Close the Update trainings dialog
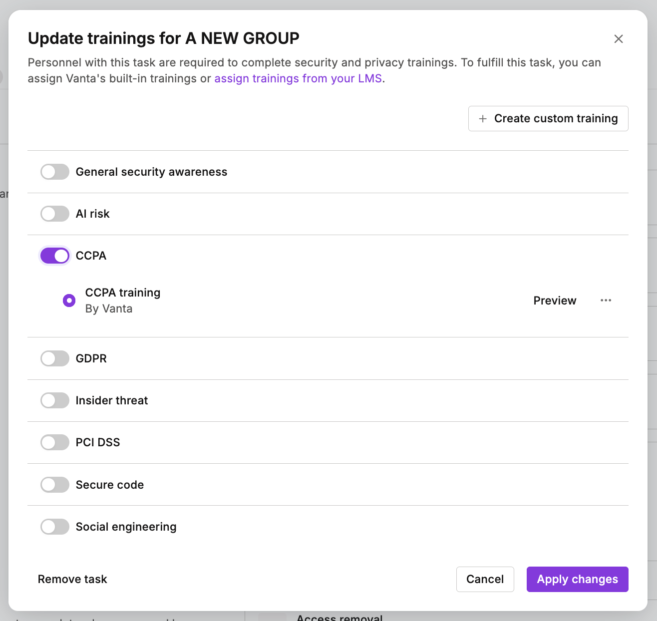657x621 pixels. [x=618, y=39]
